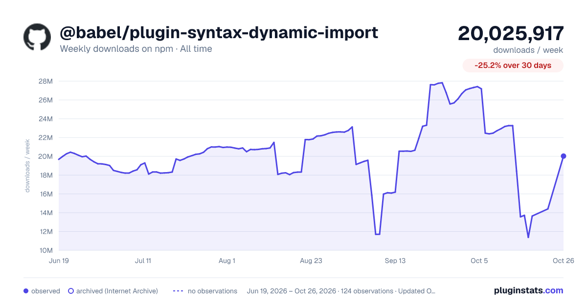Screen dimensions: 587x308
Task: Click the date range and observations footer text
Action: (341, 291)
